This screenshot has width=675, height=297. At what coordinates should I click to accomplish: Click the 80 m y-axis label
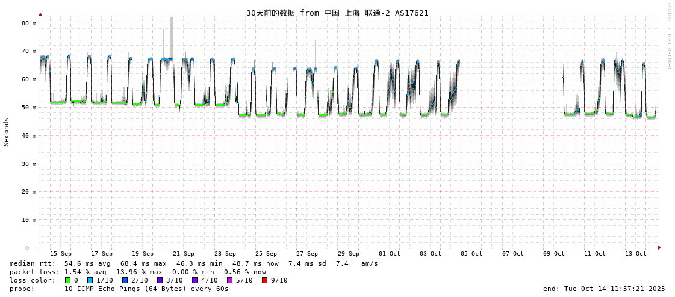tap(29, 23)
